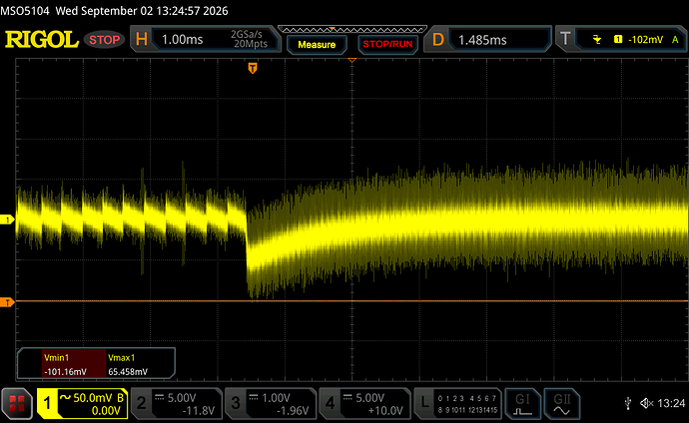Click the channel 1 AC coupling symbol
Viewport: 689px width, 423px height.
tap(65, 397)
